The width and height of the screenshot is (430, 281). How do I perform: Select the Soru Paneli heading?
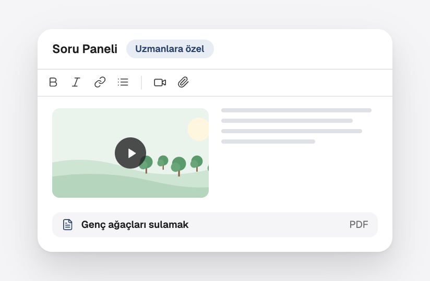(x=85, y=49)
